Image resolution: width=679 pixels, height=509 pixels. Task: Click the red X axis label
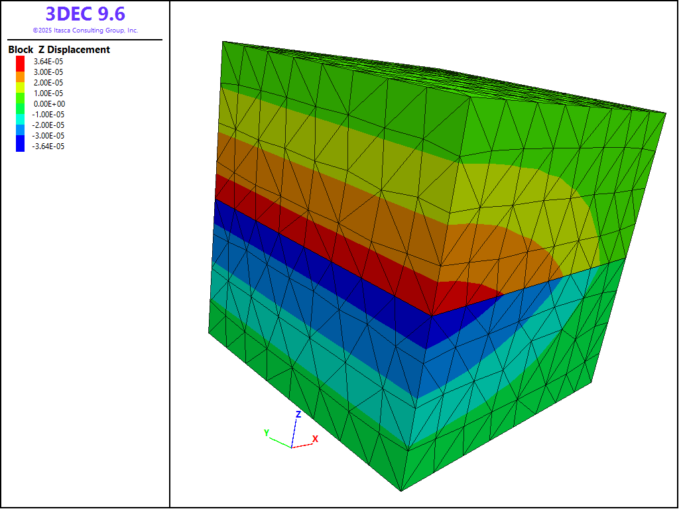pyautogui.click(x=316, y=439)
